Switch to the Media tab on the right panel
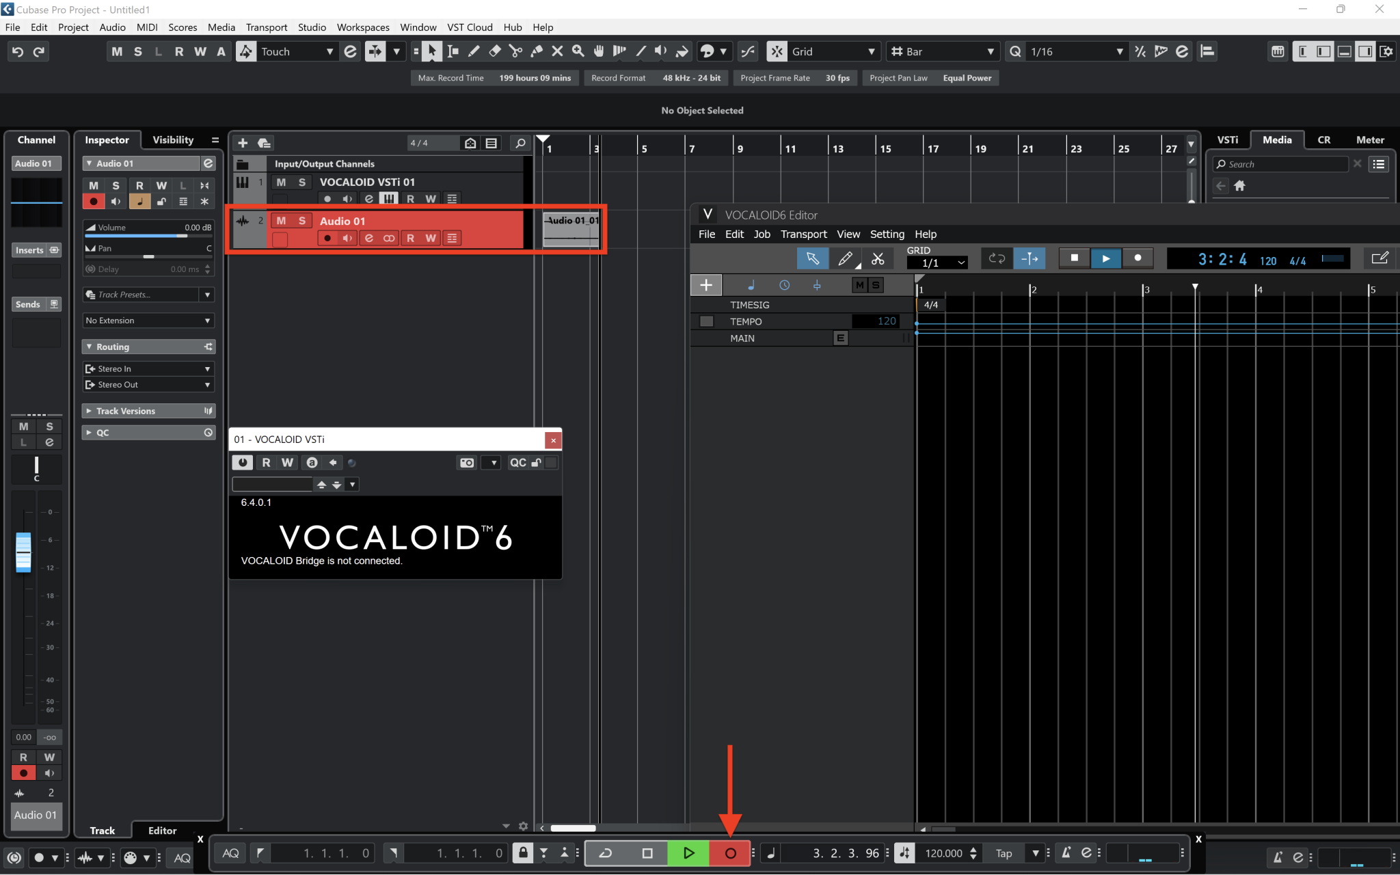 click(x=1277, y=139)
